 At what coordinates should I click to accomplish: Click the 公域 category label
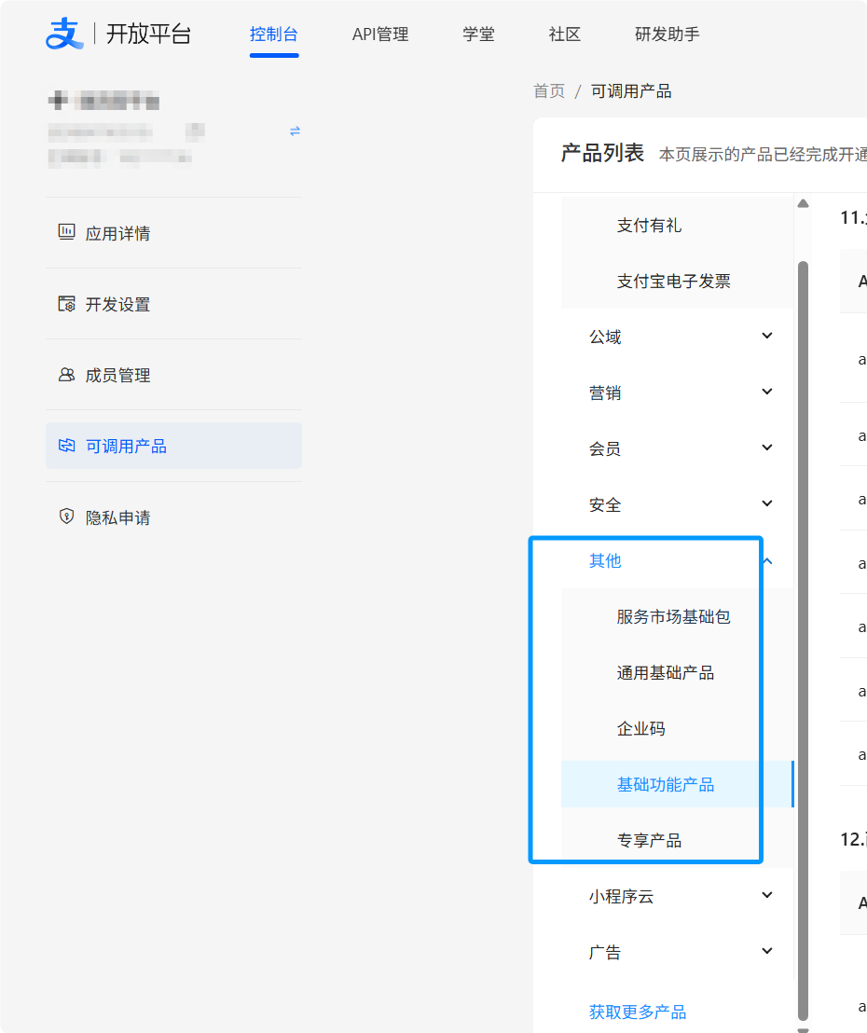(605, 337)
